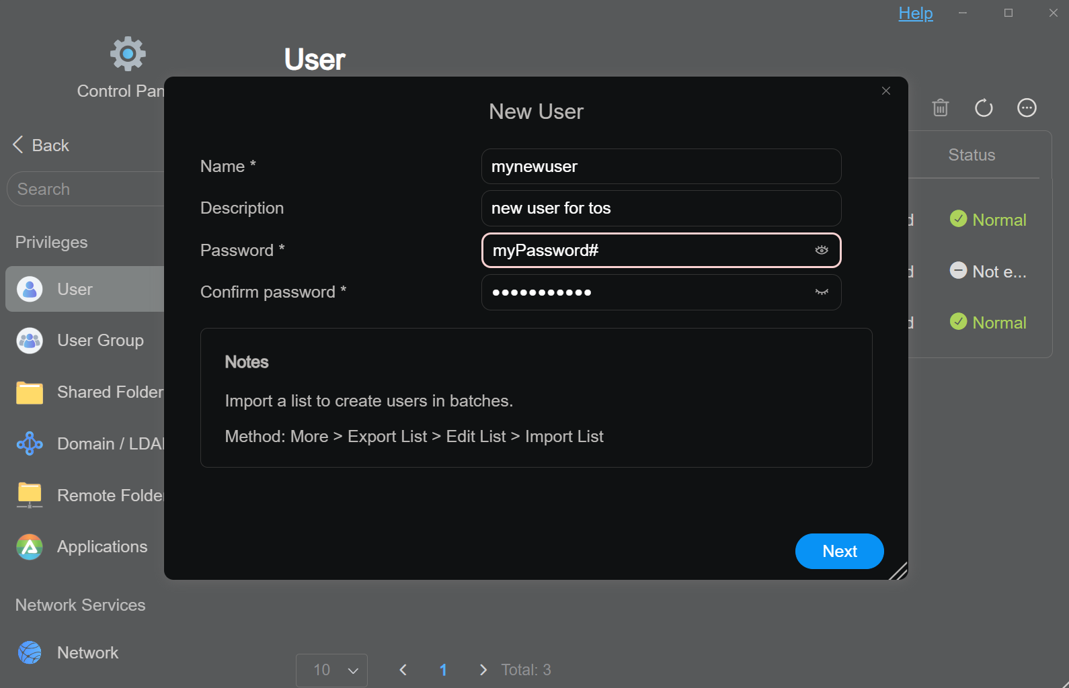Open Shared Folder settings
Image resolution: width=1069 pixels, height=688 pixels.
coord(85,392)
